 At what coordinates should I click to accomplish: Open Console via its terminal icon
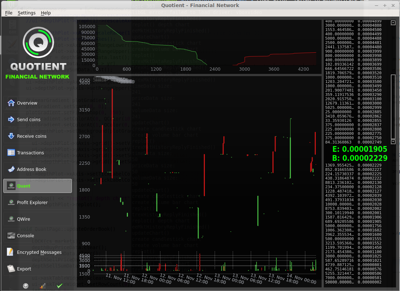pos(11,235)
